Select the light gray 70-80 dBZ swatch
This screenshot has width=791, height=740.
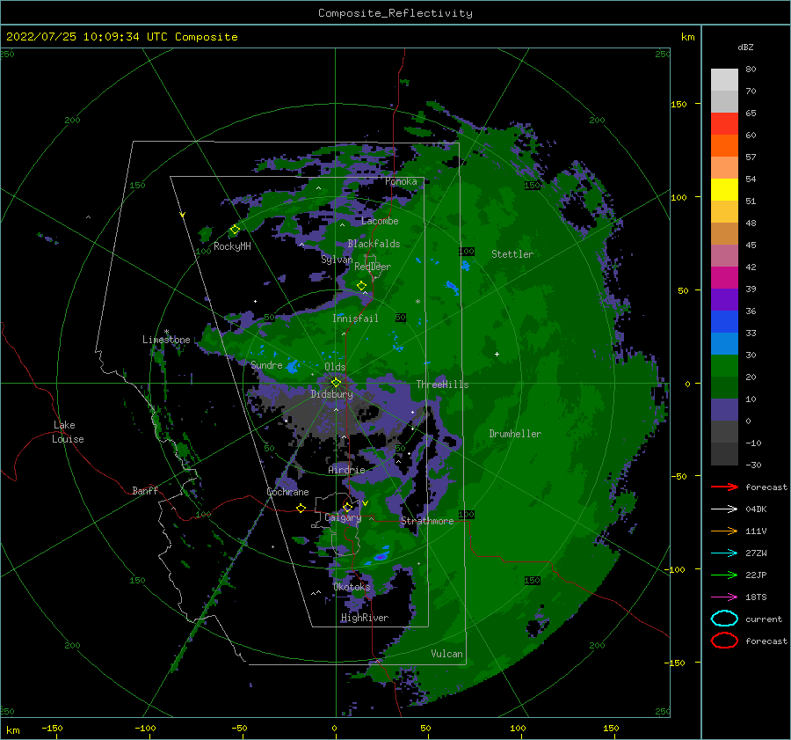coord(724,80)
